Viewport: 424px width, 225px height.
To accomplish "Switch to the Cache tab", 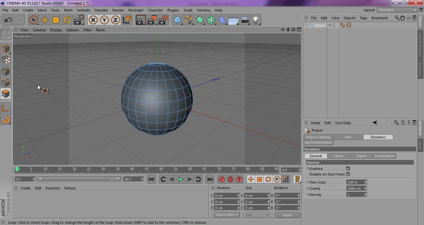I will tap(338, 156).
